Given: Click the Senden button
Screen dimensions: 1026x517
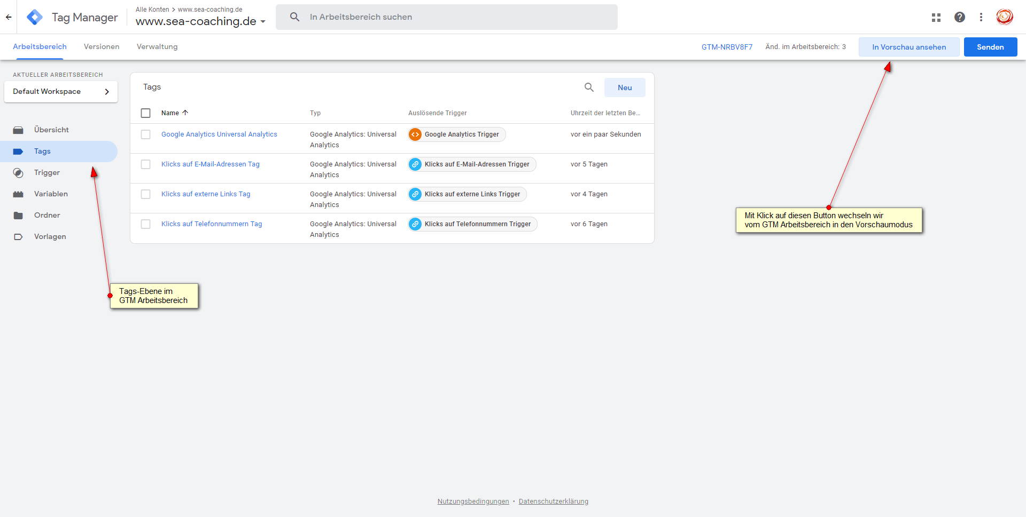Looking at the screenshot, I should tap(990, 47).
